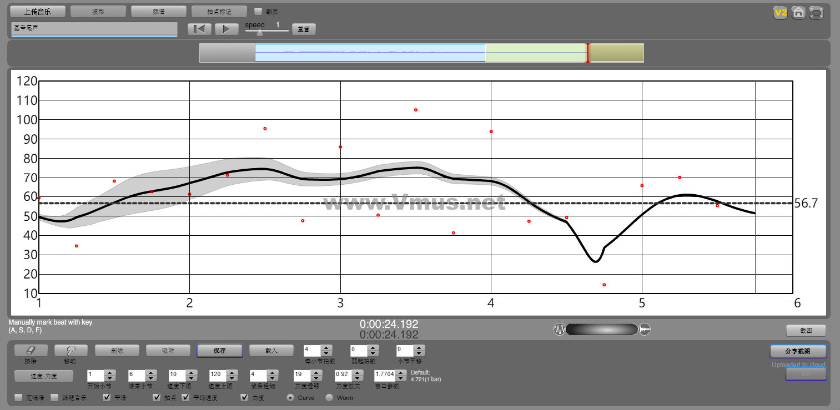Select the eraser (擦除) tool

click(x=30, y=351)
